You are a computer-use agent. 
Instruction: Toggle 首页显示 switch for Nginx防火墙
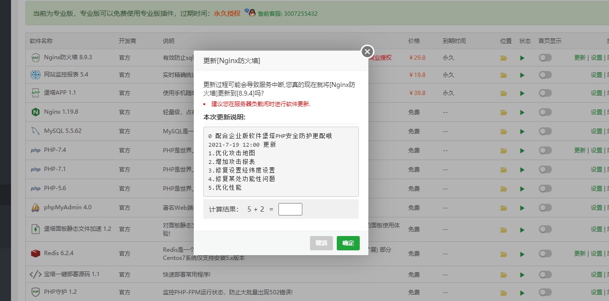[x=545, y=57]
